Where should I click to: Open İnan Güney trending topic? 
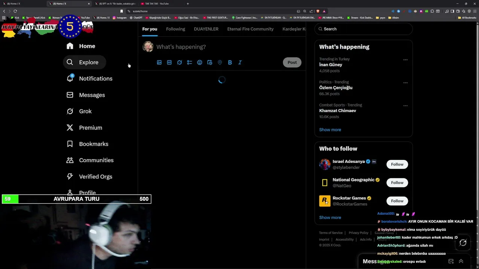330,65
